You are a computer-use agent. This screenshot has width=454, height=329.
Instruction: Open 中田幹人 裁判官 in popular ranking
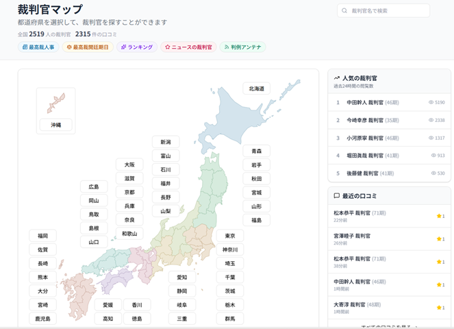coord(389,102)
